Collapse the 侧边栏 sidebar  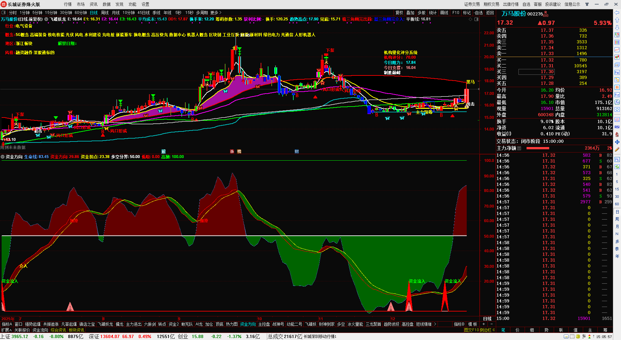(x=487, y=330)
